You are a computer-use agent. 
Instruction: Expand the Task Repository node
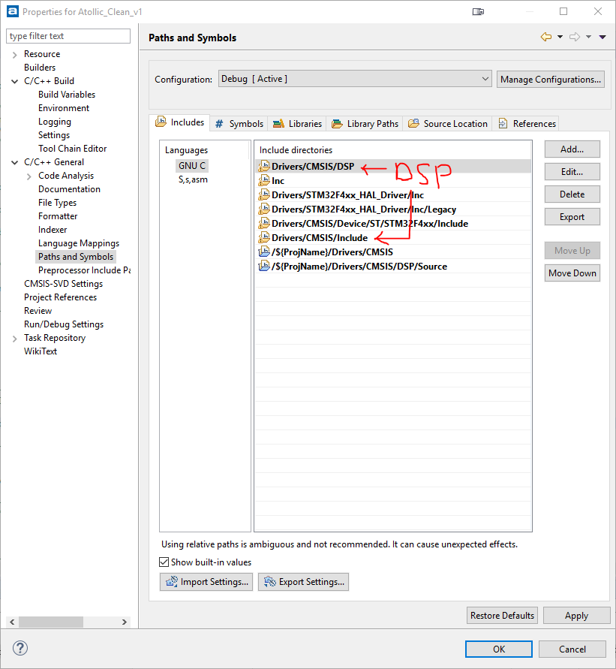[15, 338]
